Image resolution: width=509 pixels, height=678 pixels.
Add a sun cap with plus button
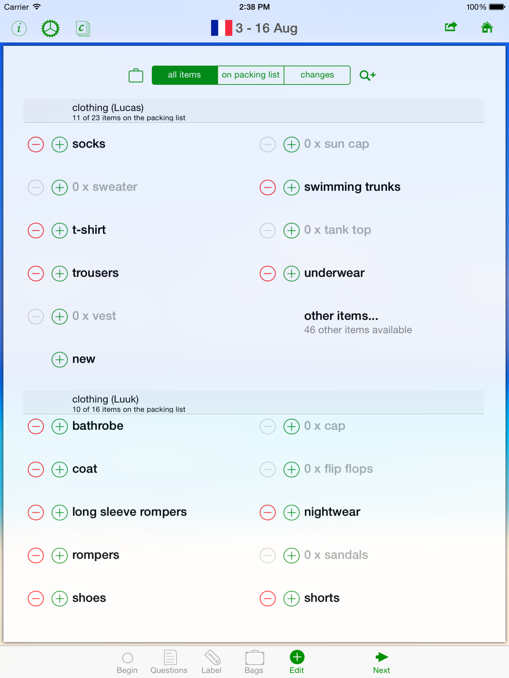(292, 144)
